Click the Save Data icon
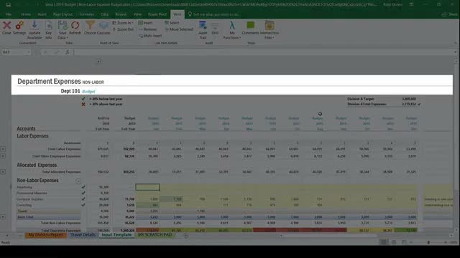Image resolution: width=460 pixels, height=258 pixels. pos(63,26)
